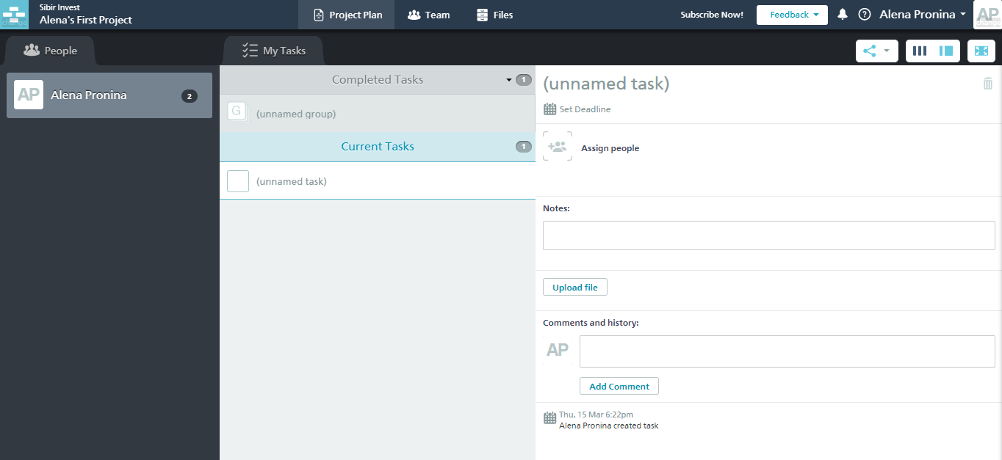
Task: Open the Files tab
Action: (494, 15)
